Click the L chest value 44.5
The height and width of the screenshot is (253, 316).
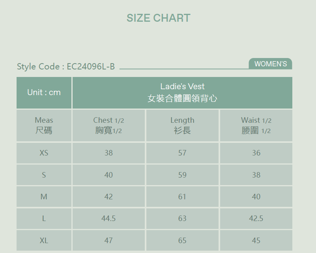coord(108,218)
